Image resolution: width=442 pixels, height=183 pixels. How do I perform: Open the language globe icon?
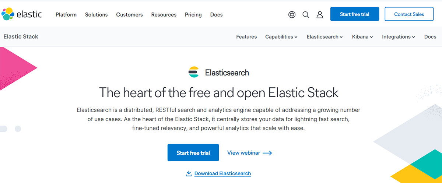click(292, 15)
